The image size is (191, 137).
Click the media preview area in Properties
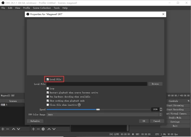95,47
